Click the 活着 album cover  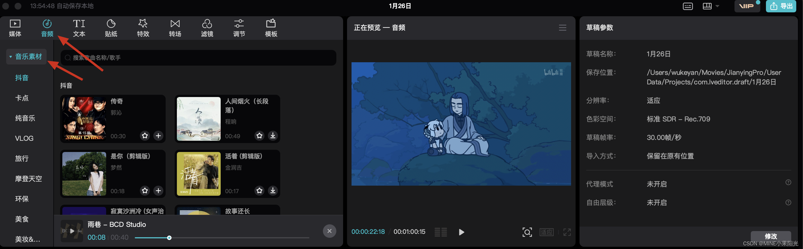tap(199, 174)
